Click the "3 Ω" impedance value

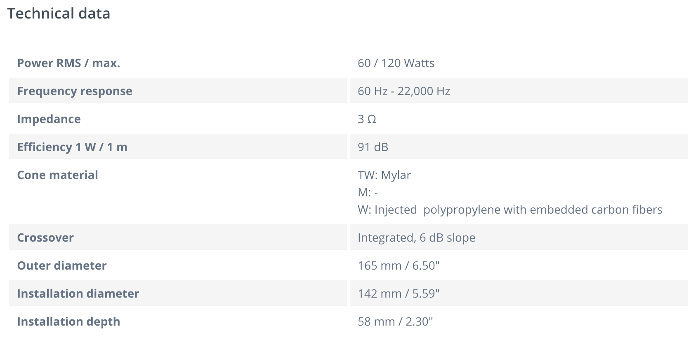pyautogui.click(x=367, y=119)
